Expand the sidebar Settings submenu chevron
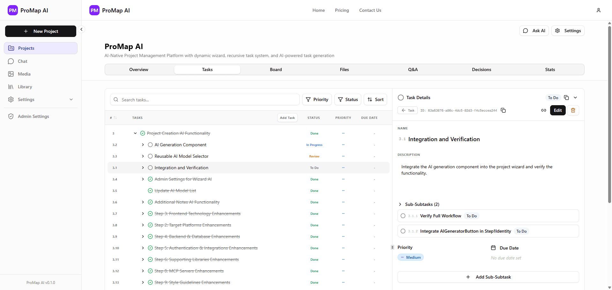612x290 pixels. coord(71,99)
